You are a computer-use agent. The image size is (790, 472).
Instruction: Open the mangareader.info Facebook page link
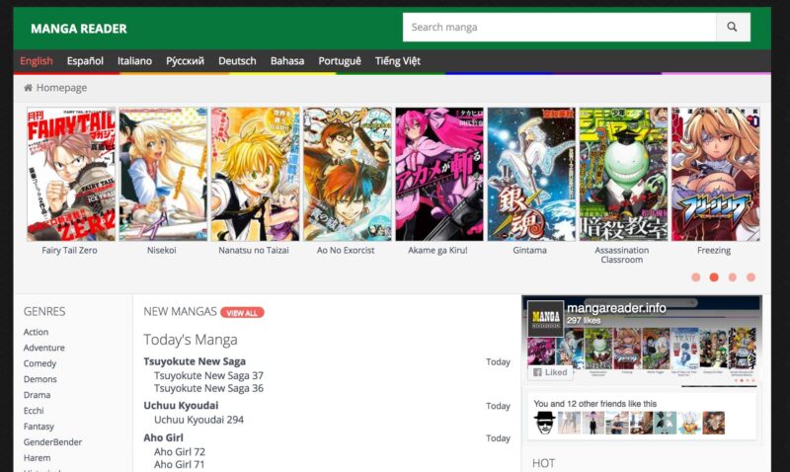tap(616, 308)
